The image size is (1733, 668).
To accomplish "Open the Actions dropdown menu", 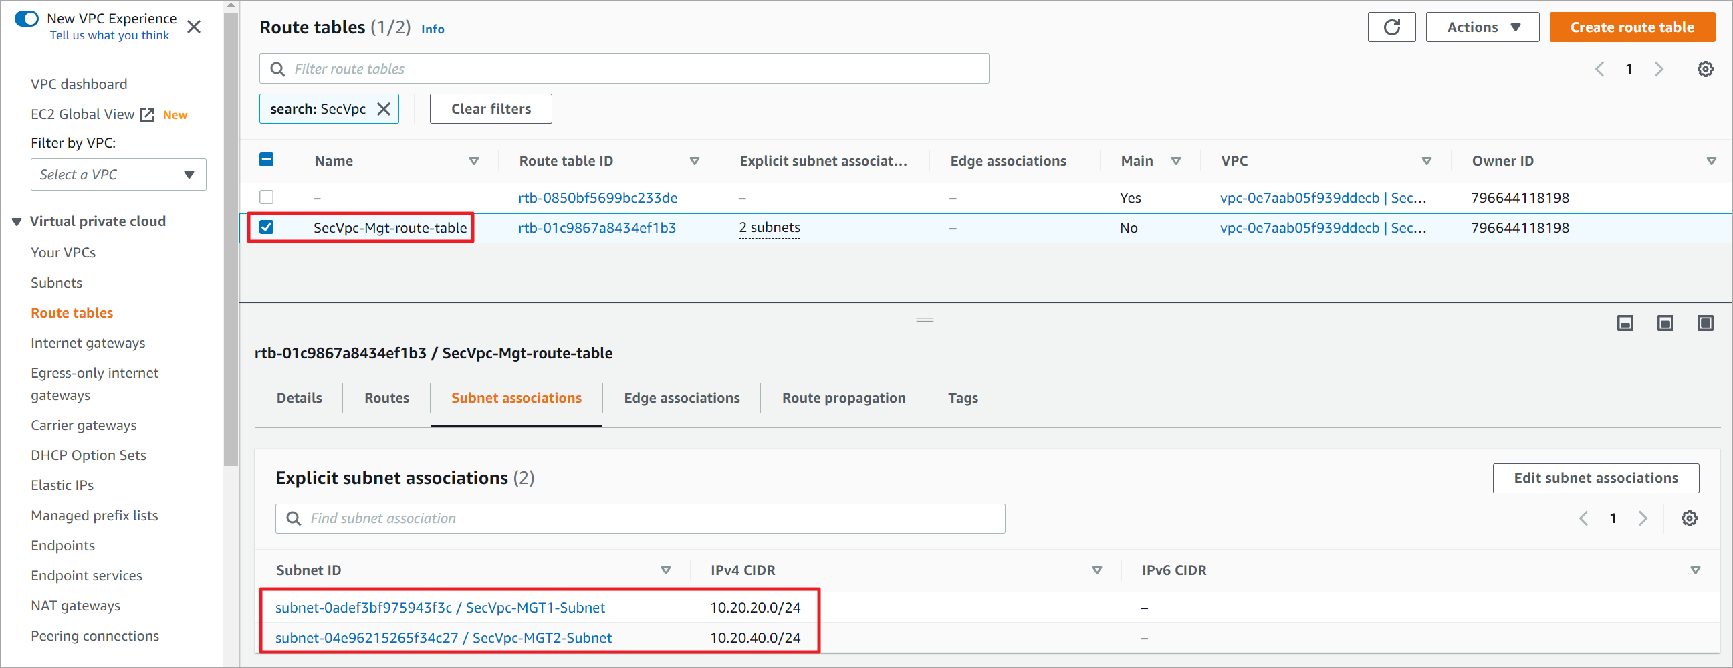I will tap(1482, 27).
